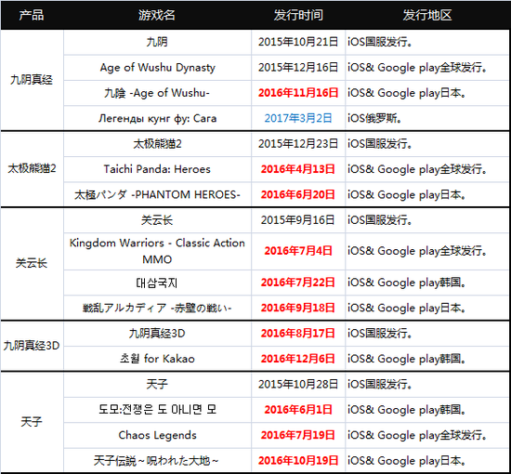Select the 天子 product cell

pyautogui.click(x=32, y=422)
